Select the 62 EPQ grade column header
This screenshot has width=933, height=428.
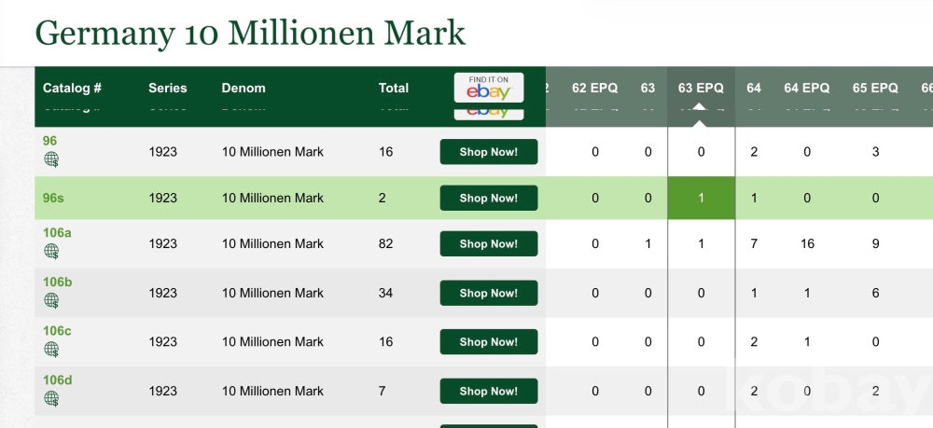(x=595, y=89)
